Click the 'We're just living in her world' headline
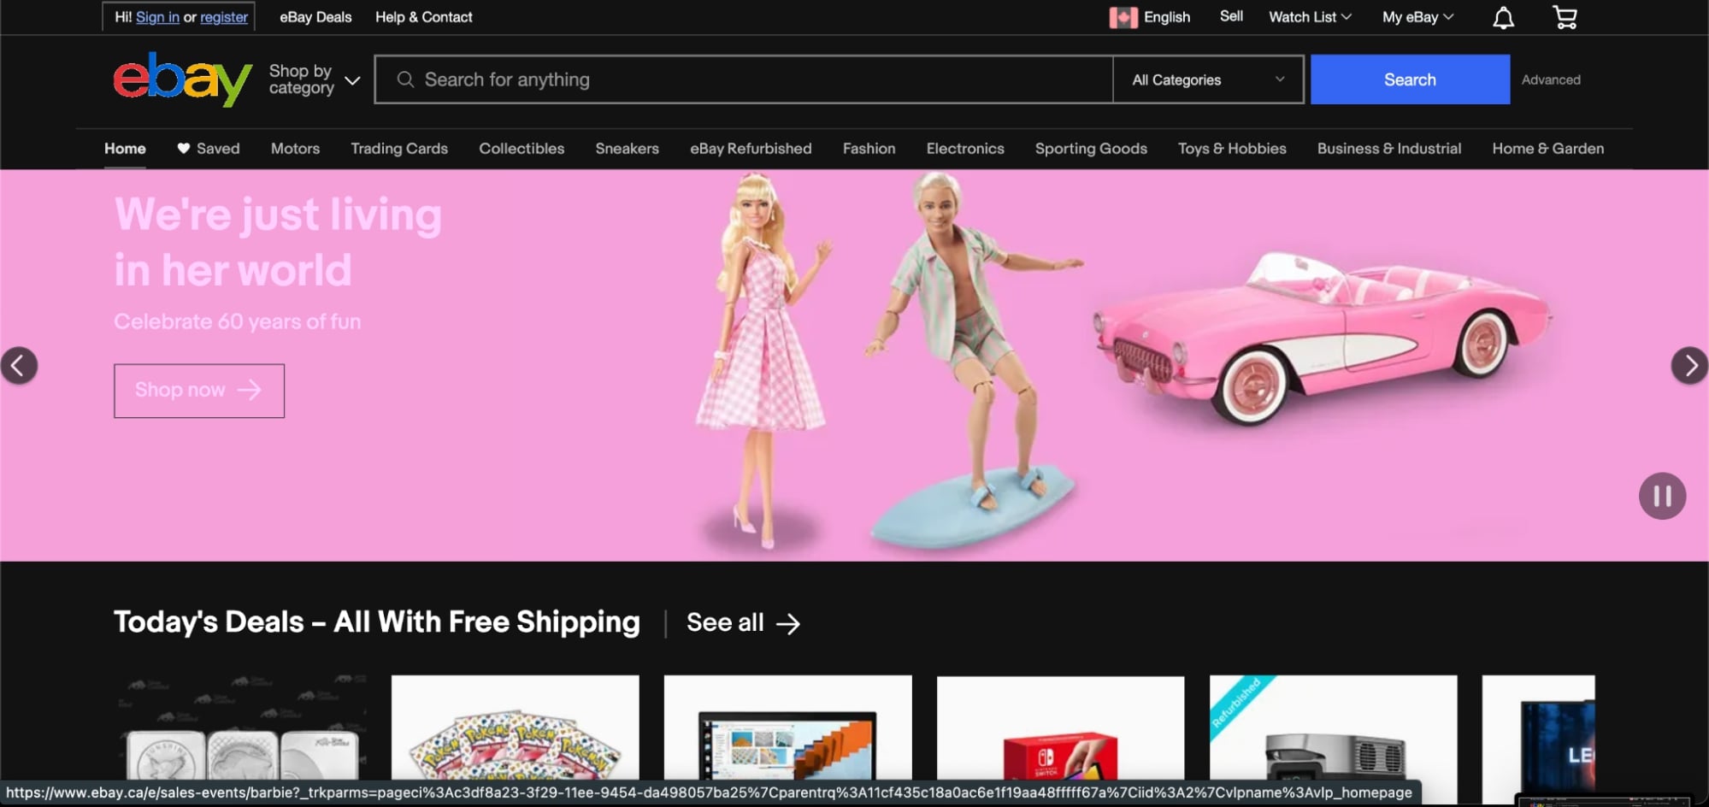This screenshot has width=1709, height=807. (278, 242)
